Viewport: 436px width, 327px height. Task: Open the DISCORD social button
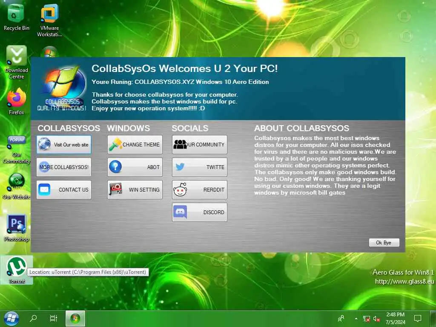(199, 212)
